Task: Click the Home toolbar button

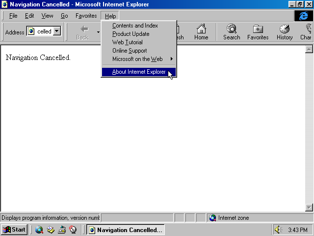Action: (x=201, y=32)
